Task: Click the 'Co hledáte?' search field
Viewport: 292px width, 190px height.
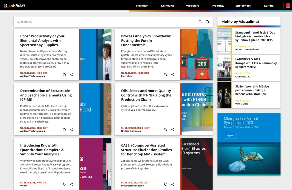Action: point(106,22)
